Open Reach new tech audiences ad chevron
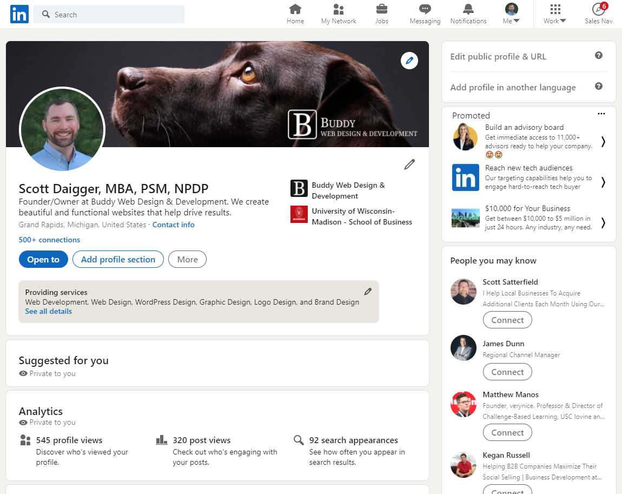This screenshot has height=494, width=622. click(x=603, y=182)
